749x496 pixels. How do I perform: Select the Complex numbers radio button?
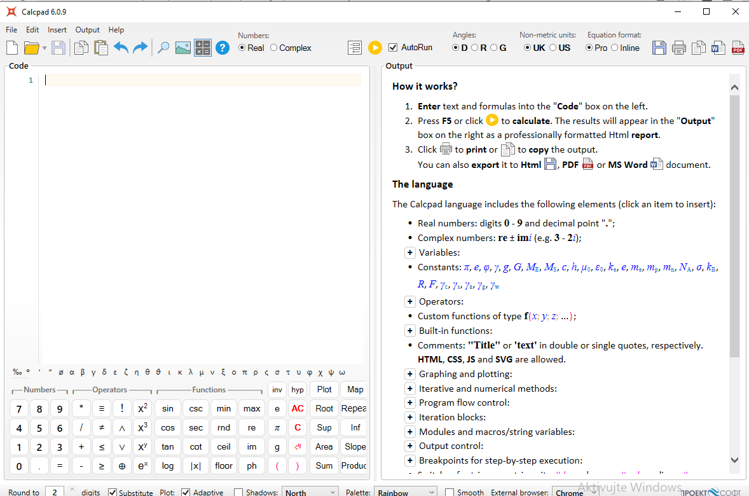[x=274, y=48]
